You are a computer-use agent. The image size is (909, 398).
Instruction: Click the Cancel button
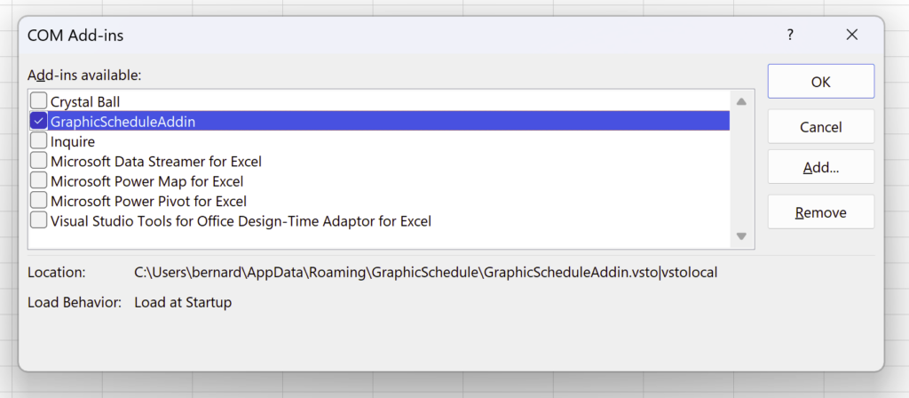tap(821, 126)
